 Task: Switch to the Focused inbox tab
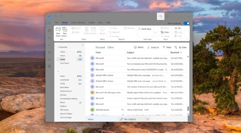tap(100, 47)
